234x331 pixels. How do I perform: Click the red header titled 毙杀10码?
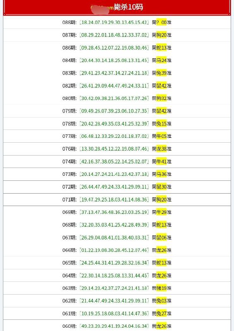click(117, 7)
